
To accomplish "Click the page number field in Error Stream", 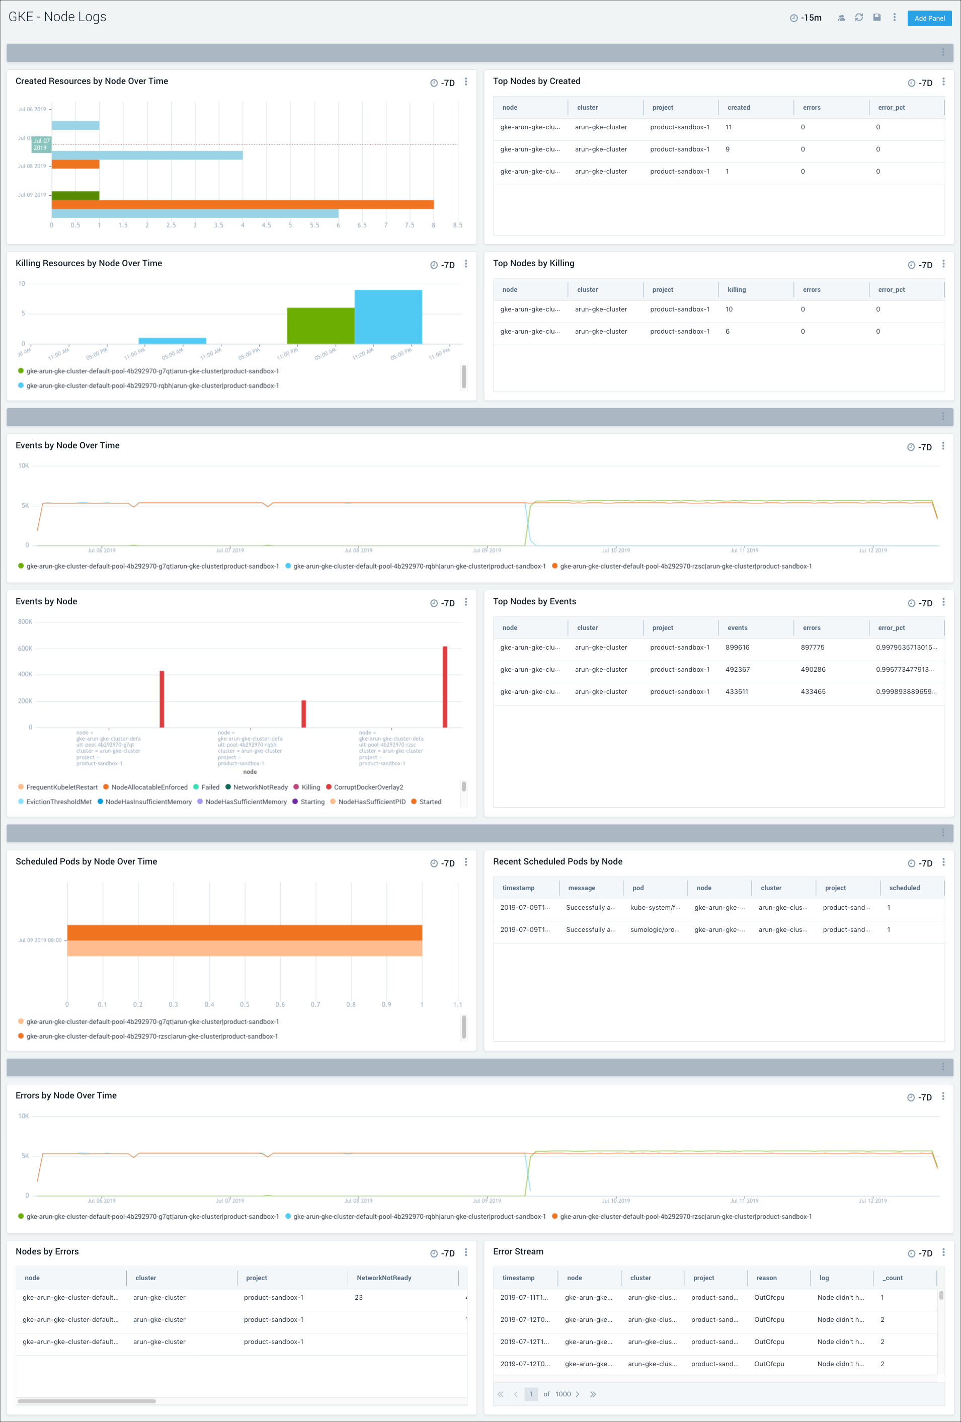I will (531, 1394).
